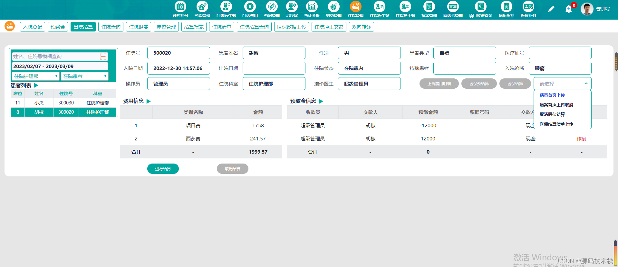Open 住院结算查询 tab
The width and height of the screenshot is (618, 267).
pos(254,27)
